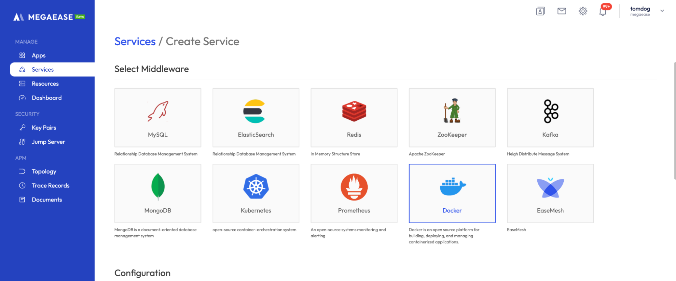Image resolution: width=676 pixels, height=281 pixels.
Task: Open Trace Records menu item
Action: tap(51, 185)
